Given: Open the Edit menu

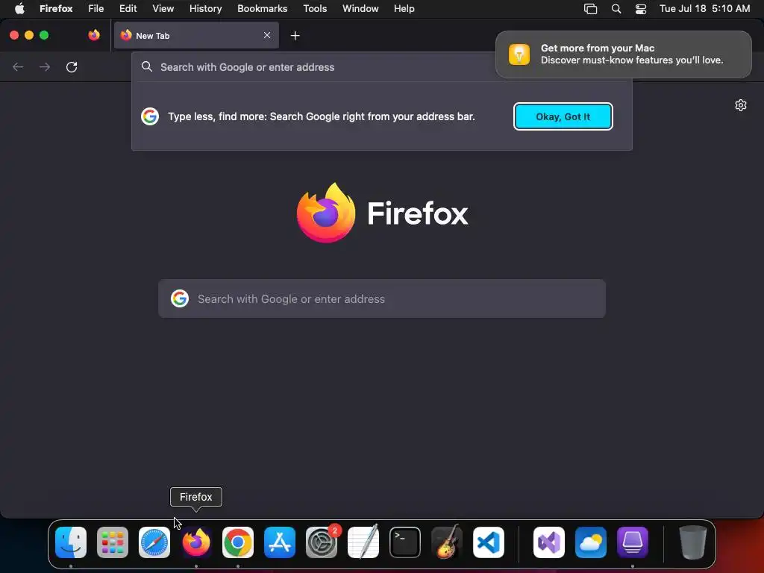Looking at the screenshot, I should [x=128, y=9].
